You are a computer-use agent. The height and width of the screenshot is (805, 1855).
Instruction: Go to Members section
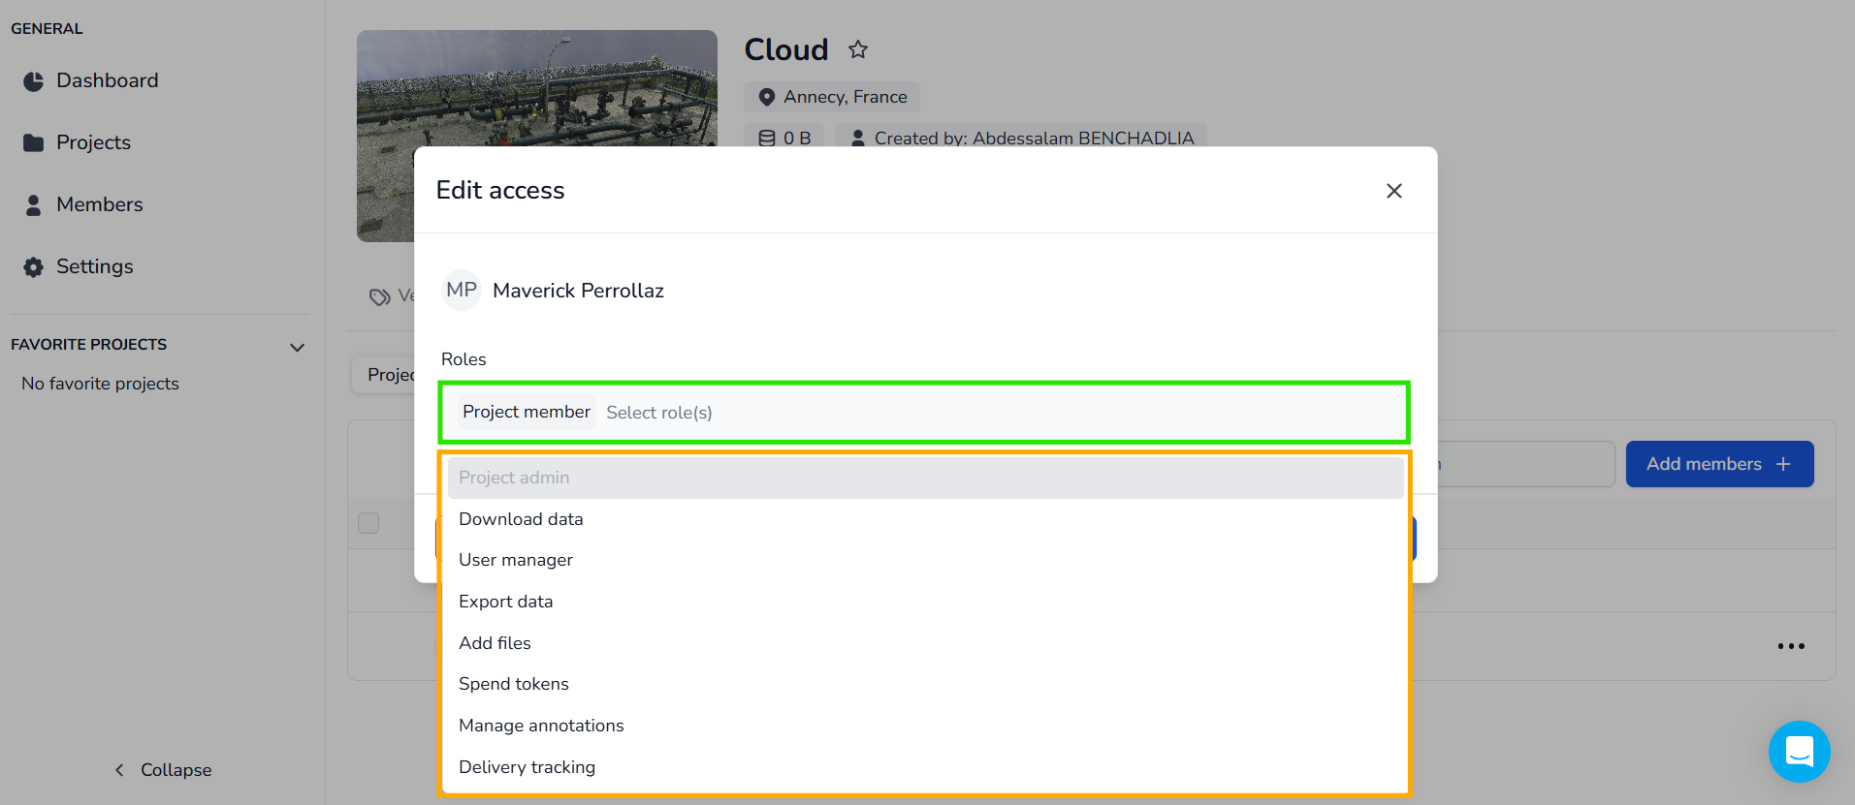(x=98, y=204)
